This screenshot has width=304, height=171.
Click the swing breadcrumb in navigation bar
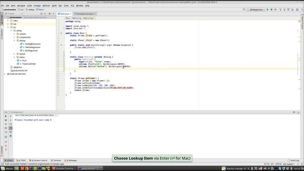coord(30,9)
